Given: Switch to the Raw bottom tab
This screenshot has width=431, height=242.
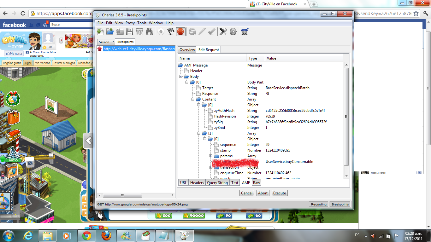Looking at the screenshot, I should click(257, 183).
